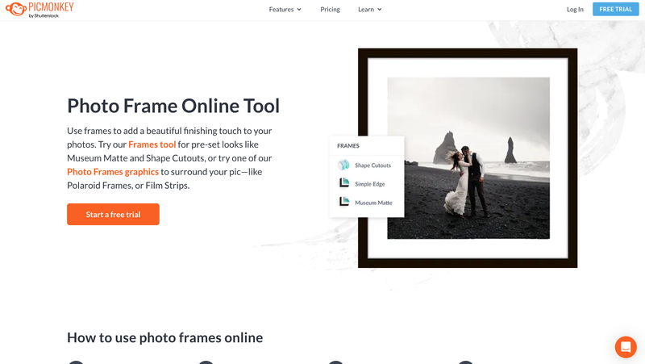Screen dimensions: 645x364
Task: Open the orange chat support widget
Action: (x=626, y=347)
